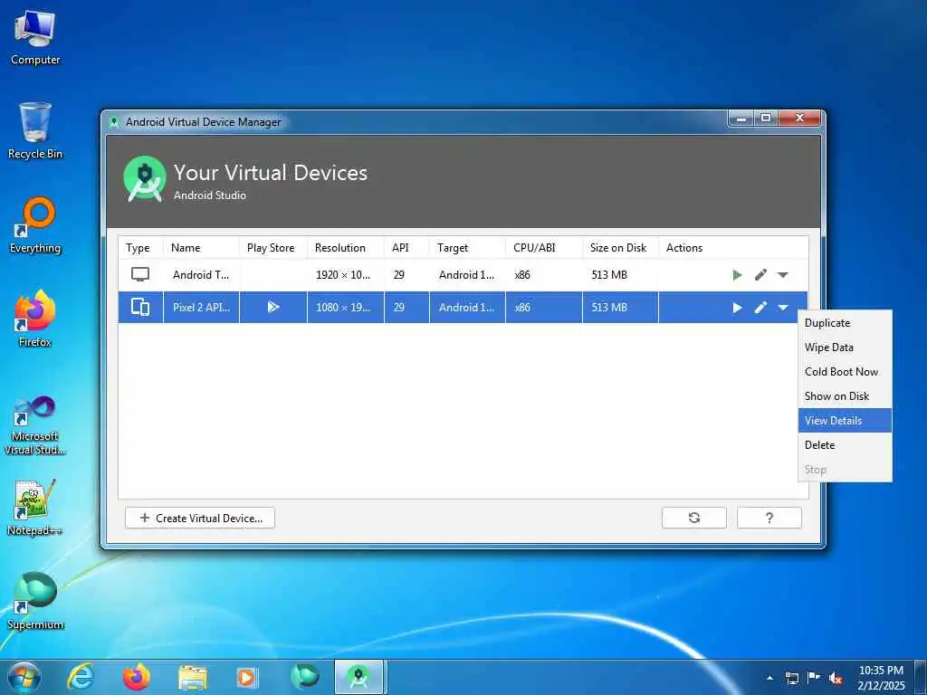927x695 pixels.
Task: Sort by the Name column header
Action: [x=201, y=248]
